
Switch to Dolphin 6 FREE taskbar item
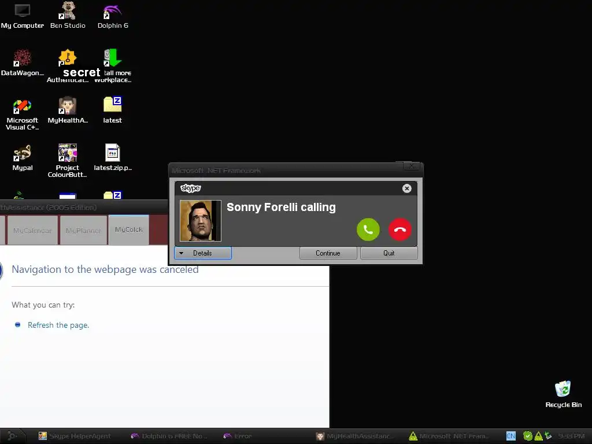[x=169, y=436]
